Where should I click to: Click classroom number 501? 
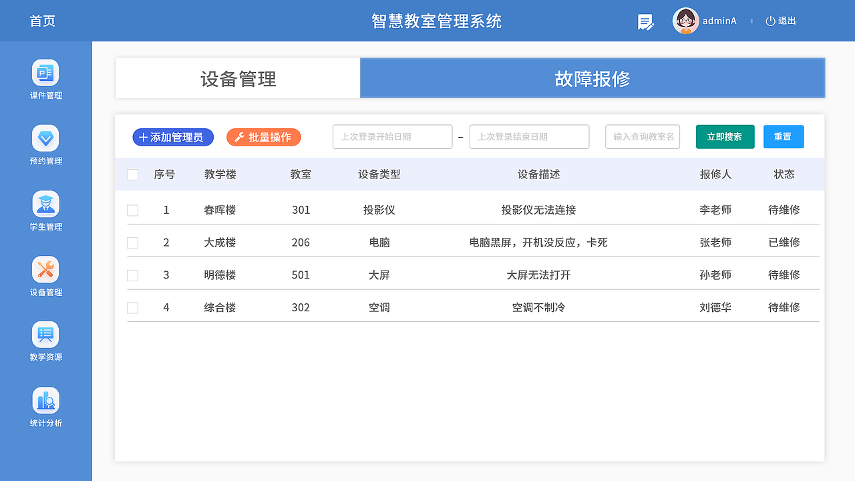(x=301, y=275)
